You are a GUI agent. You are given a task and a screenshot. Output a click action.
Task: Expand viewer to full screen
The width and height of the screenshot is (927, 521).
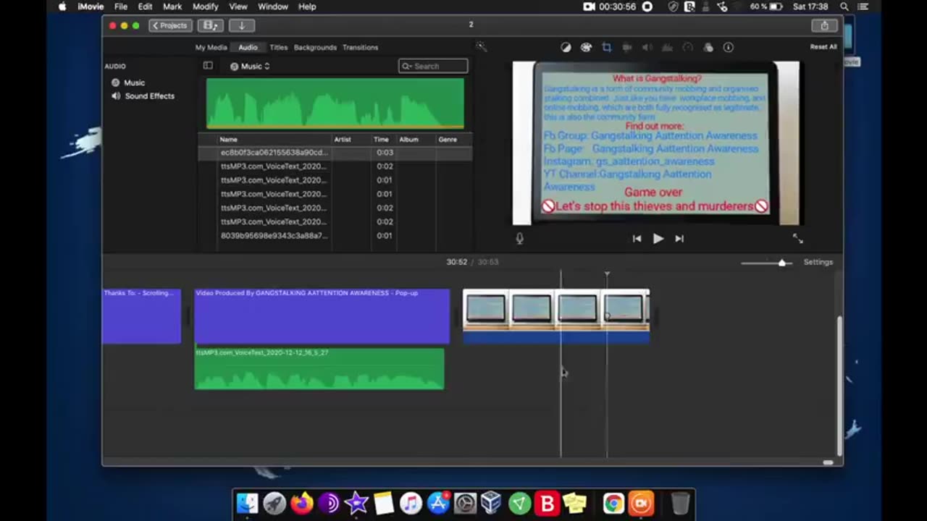(797, 238)
